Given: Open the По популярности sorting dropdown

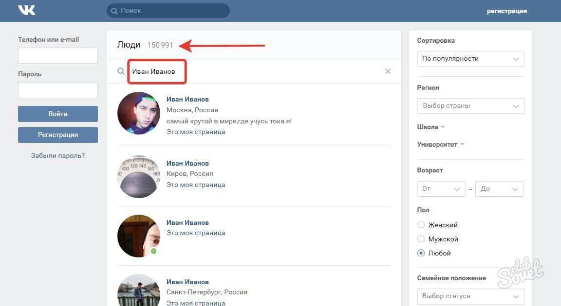Looking at the screenshot, I should coord(470,59).
